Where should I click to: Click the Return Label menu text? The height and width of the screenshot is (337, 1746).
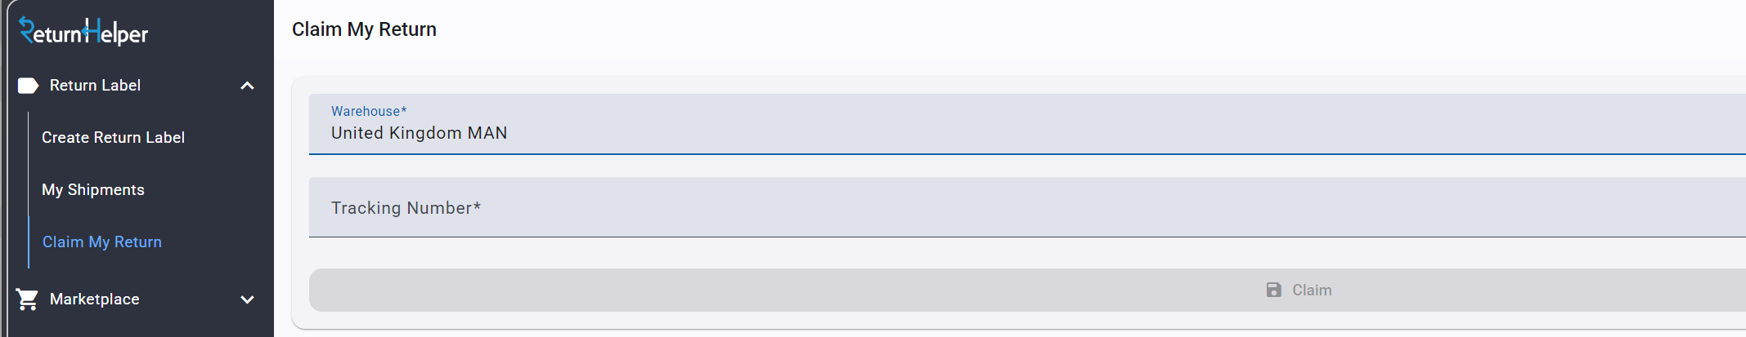tap(95, 86)
